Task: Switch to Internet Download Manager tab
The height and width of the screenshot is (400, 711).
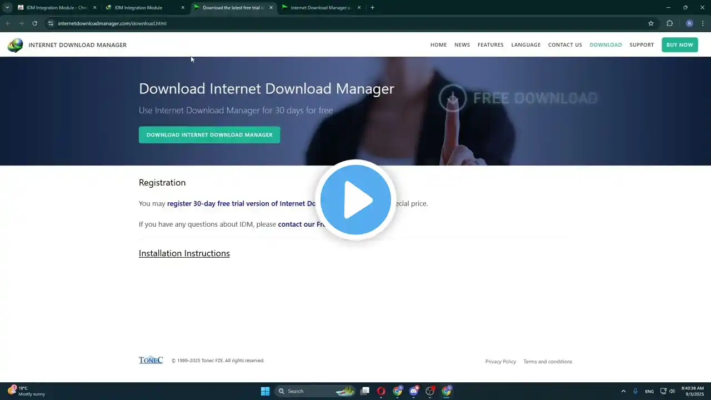Action: pyautogui.click(x=322, y=8)
